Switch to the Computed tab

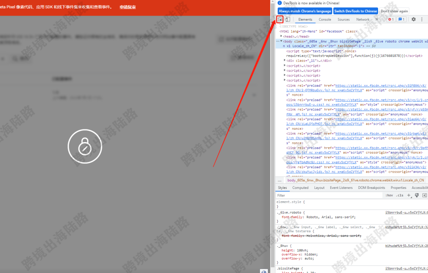(300, 188)
